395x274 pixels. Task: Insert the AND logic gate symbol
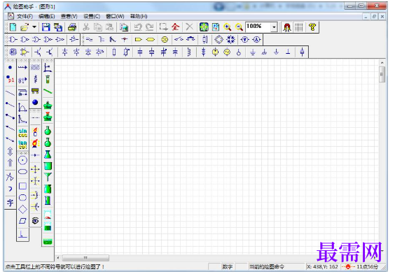tap(13, 39)
